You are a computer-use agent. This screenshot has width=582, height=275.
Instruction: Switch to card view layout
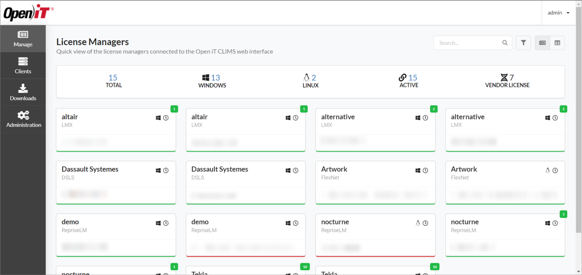542,42
